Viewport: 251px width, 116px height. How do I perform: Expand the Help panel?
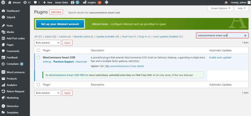coord(241,8)
